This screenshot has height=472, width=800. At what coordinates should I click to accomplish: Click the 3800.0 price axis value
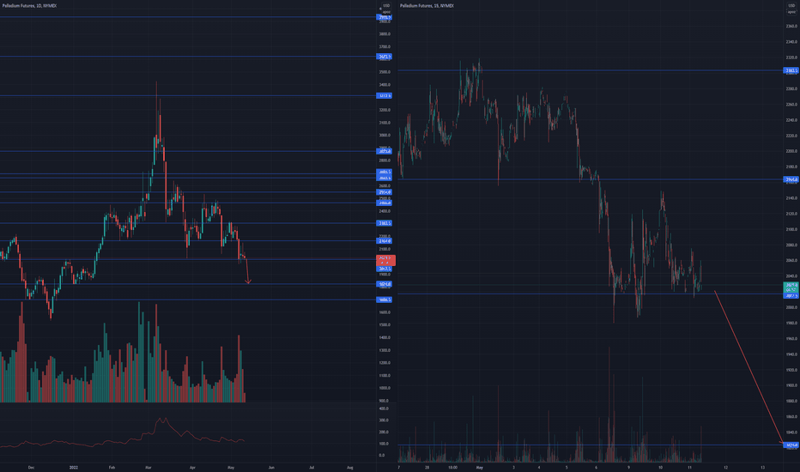[385, 34]
